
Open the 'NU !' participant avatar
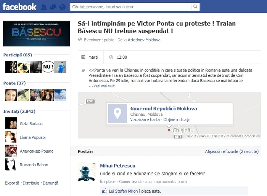[48, 67]
